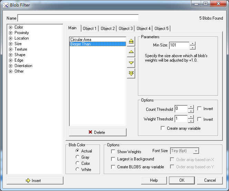Increase Min Size value with up arrow
The image size is (229, 191).
click(192, 43)
